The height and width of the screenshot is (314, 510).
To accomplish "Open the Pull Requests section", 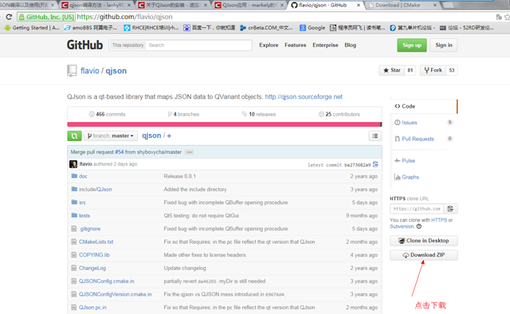I will coord(418,139).
